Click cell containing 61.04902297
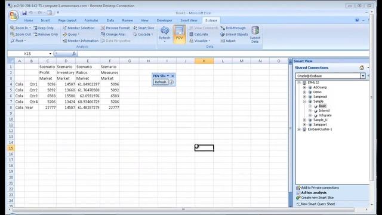 (88, 84)
